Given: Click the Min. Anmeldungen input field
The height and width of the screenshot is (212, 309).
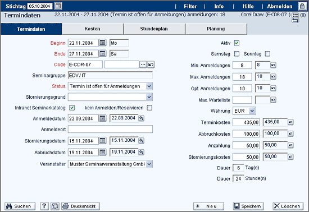Looking at the screenshot, I should pos(242,65).
